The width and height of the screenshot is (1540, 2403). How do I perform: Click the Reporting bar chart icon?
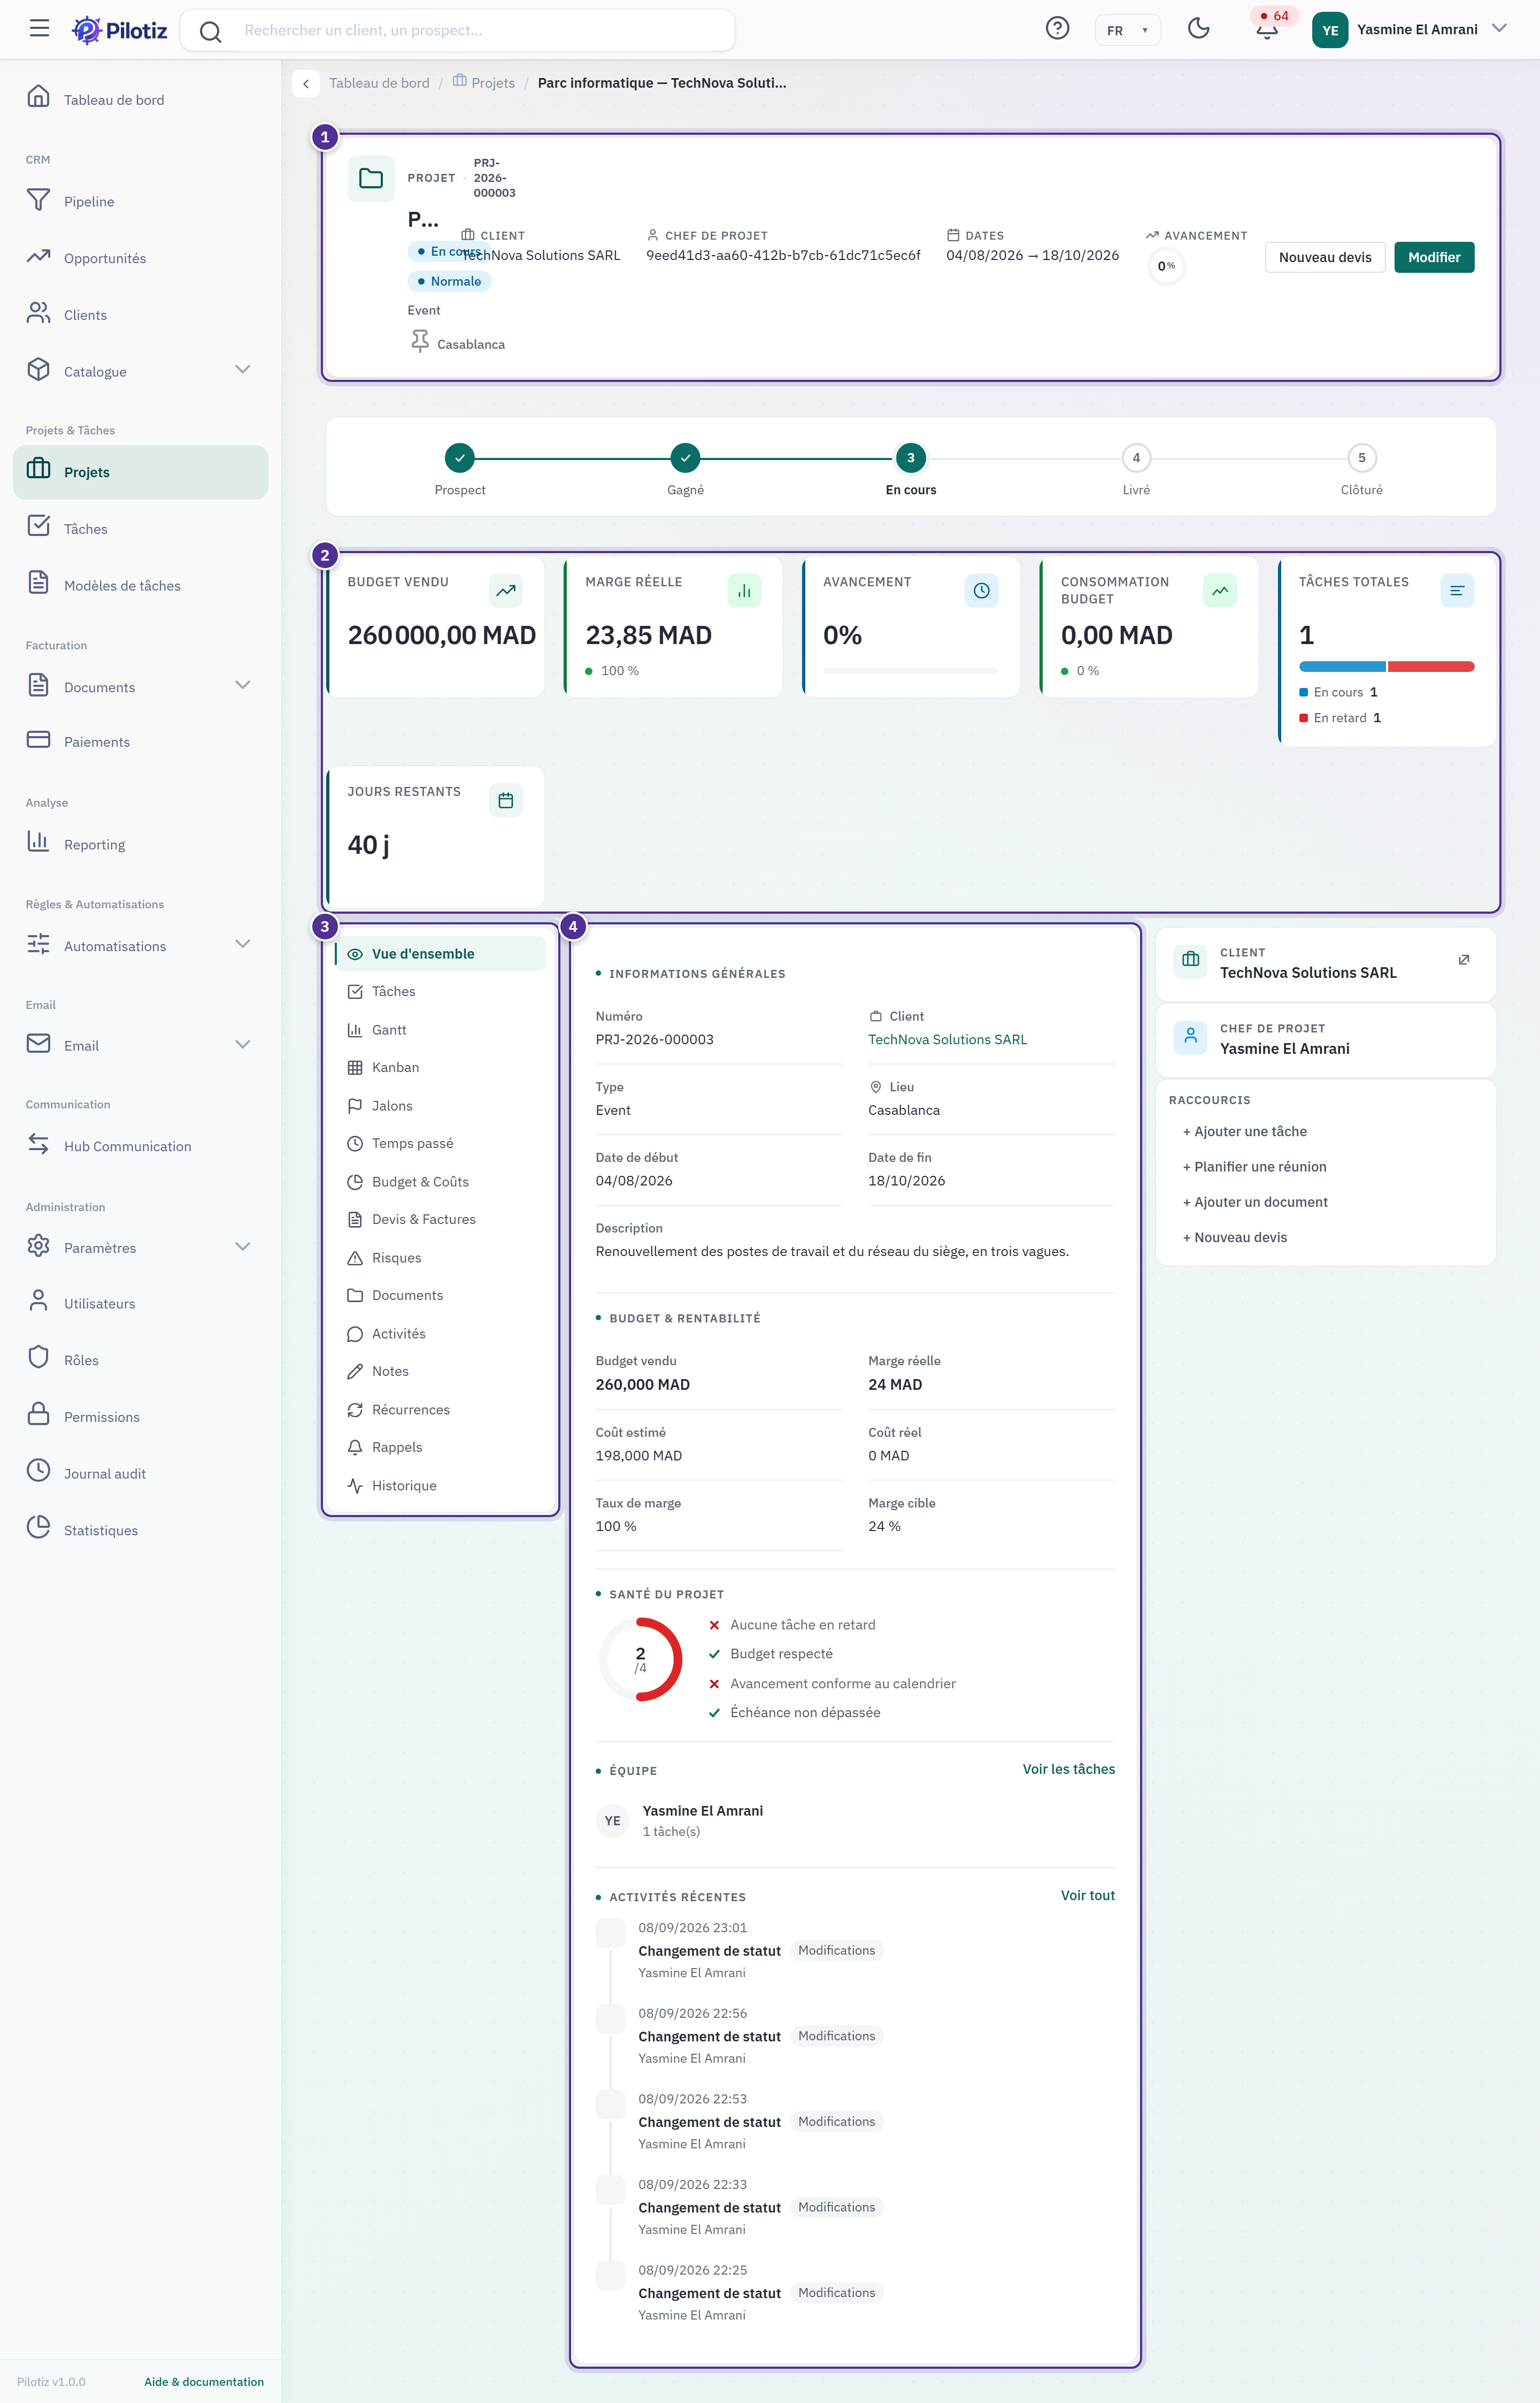(38, 843)
